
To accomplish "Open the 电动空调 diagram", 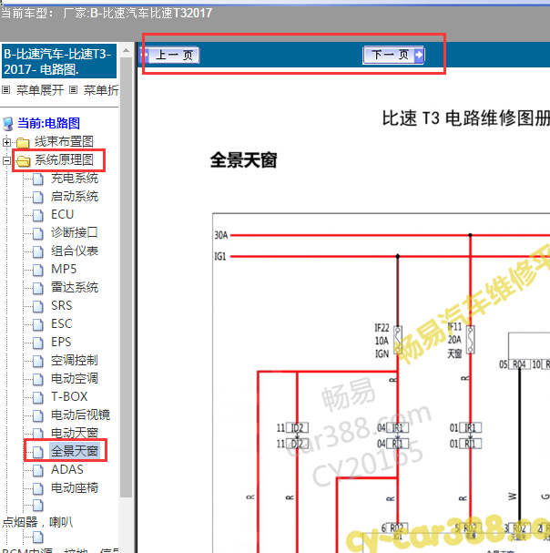I will (x=75, y=378).
